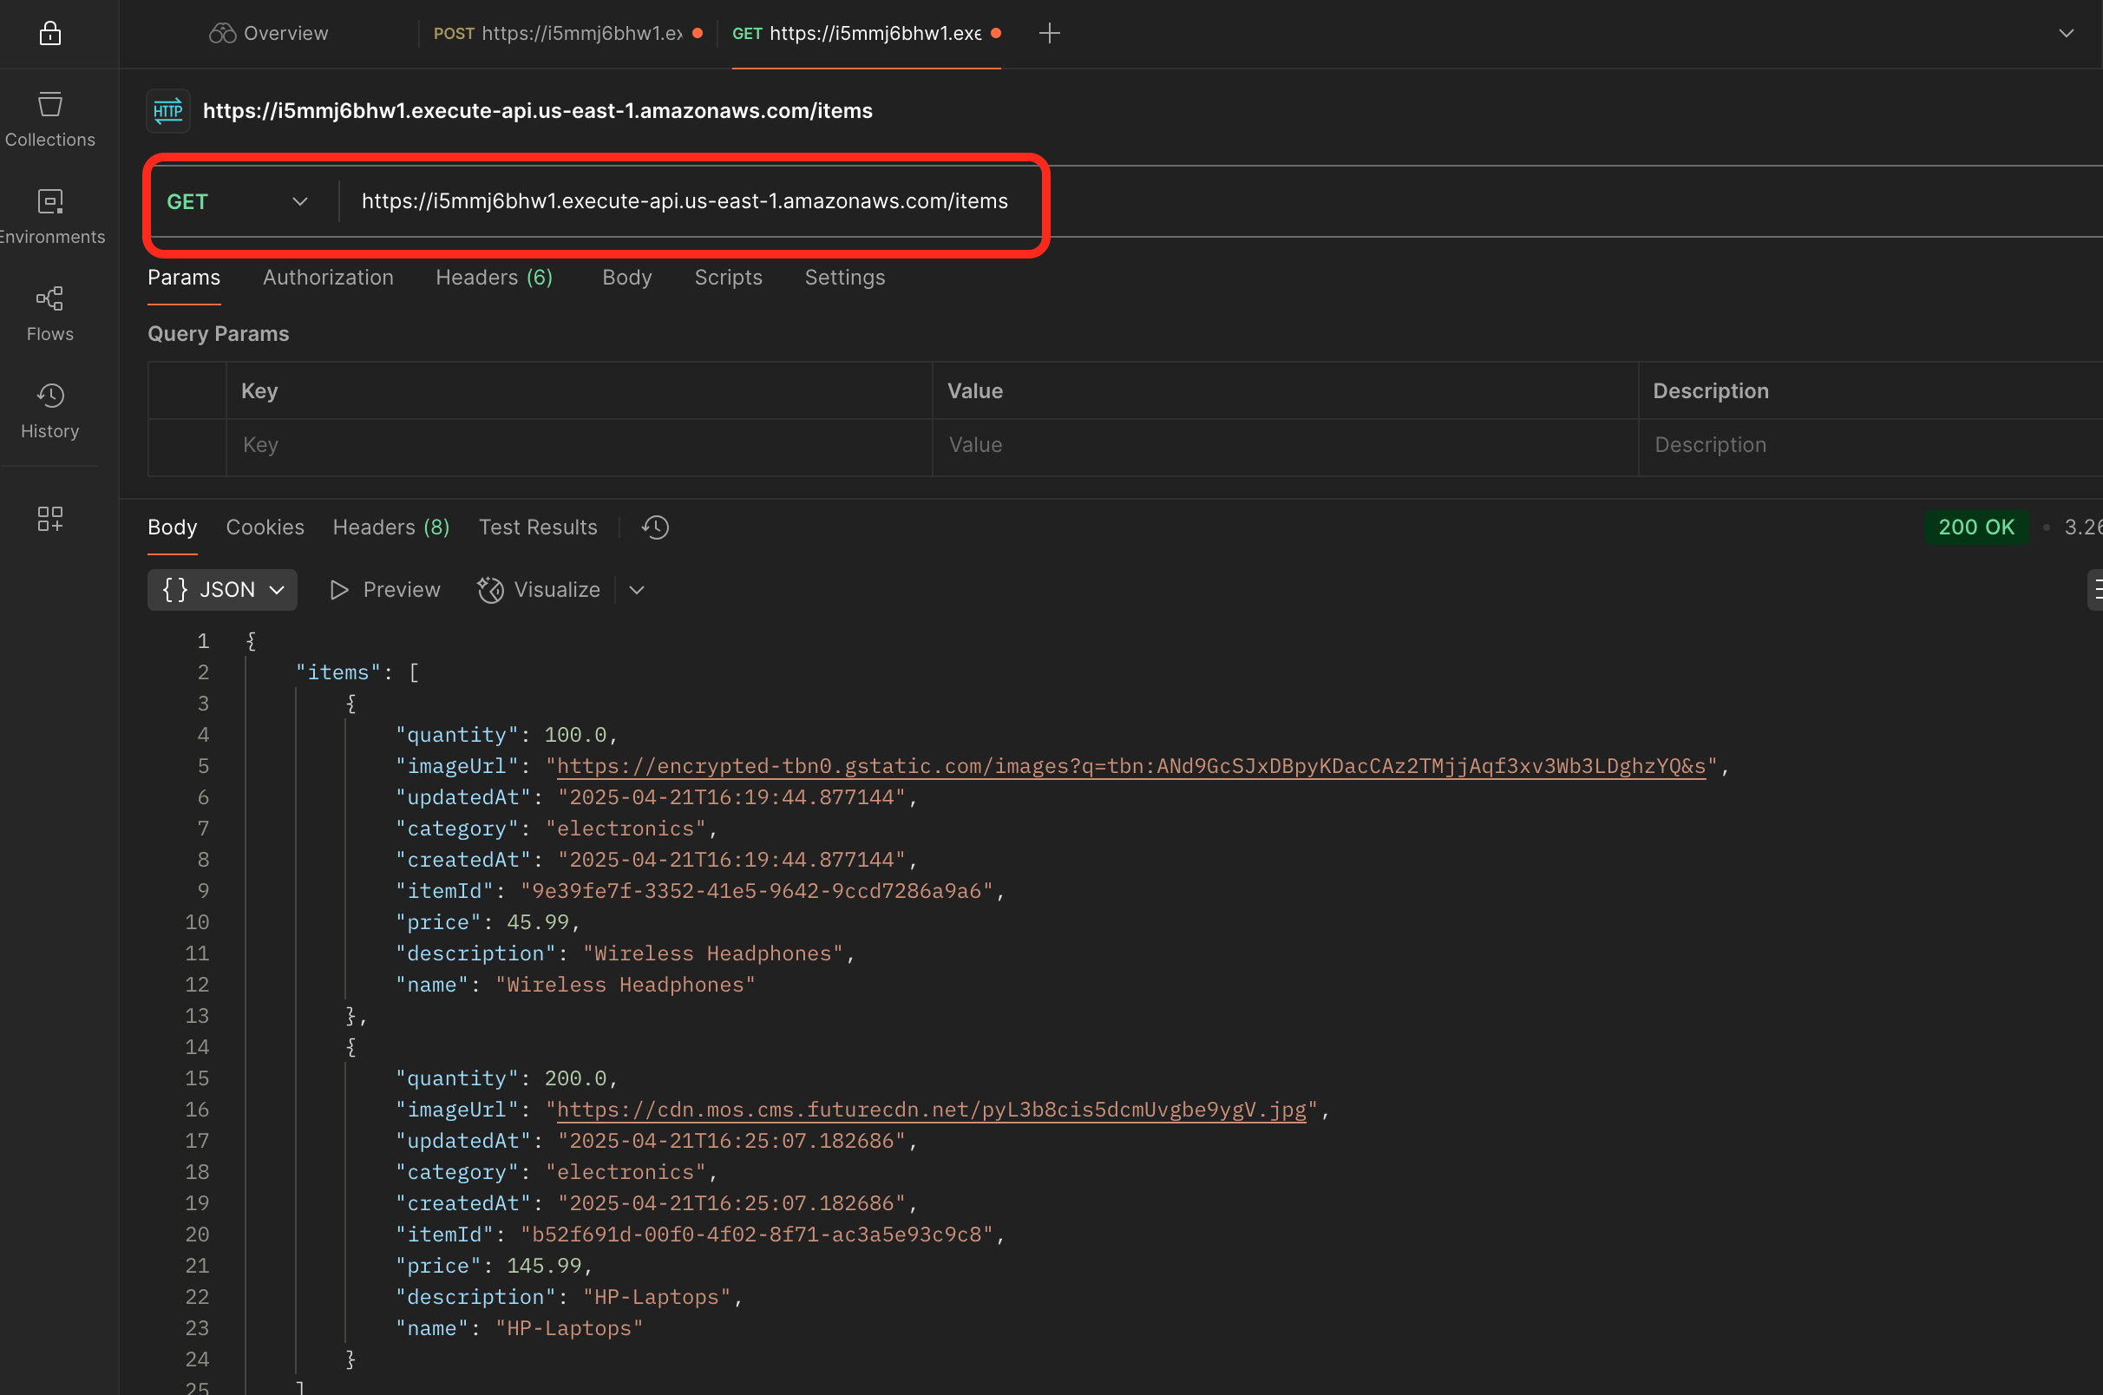
Task: Open the futurecdn imageUrl link
Action: click(x=931, y=1110)
